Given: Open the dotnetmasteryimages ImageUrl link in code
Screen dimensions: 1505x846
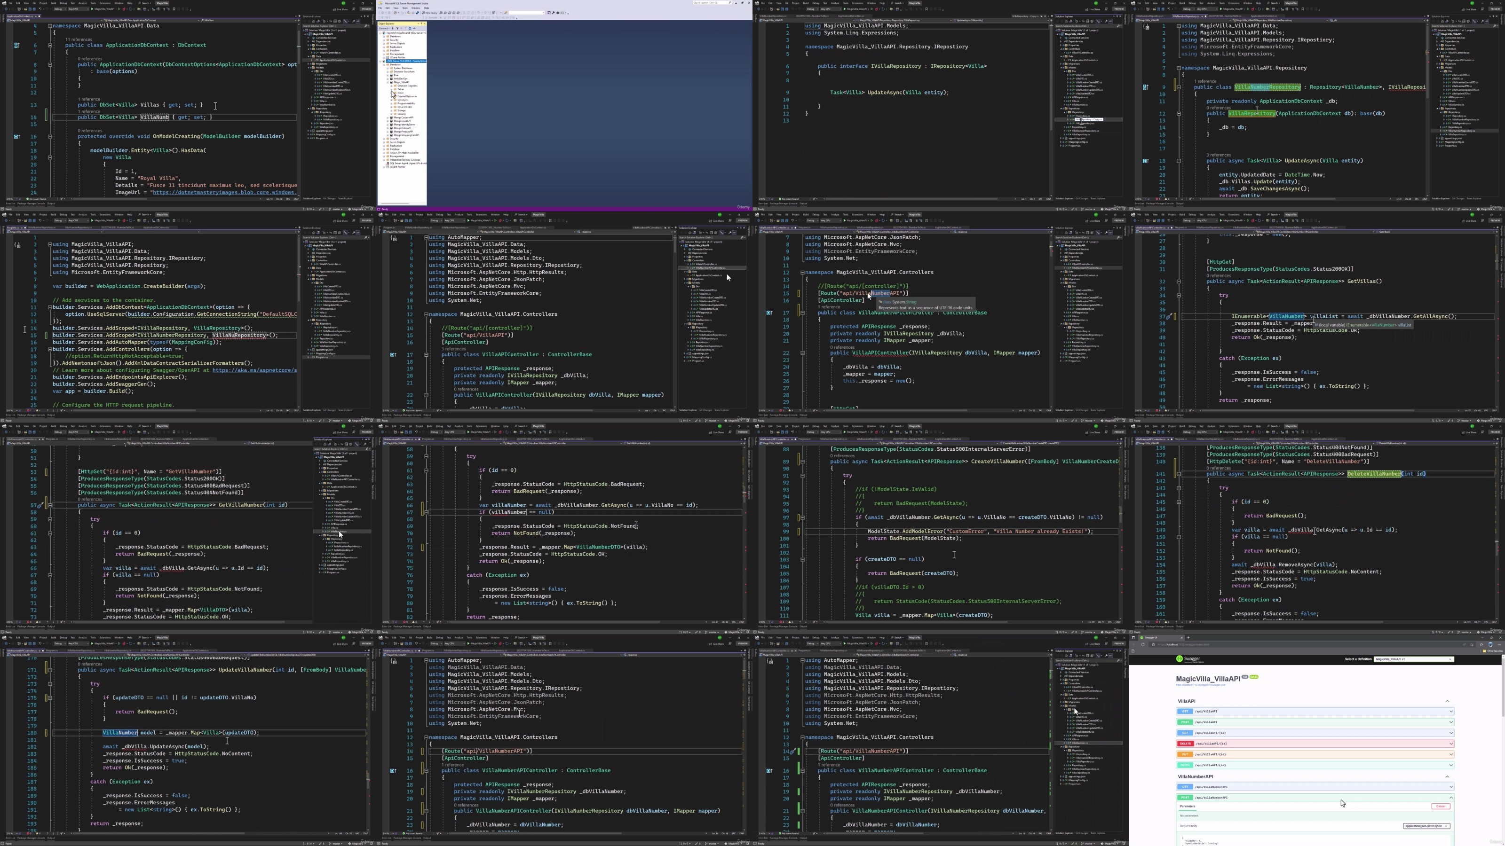Looking at the screenshot, I should (x=224, y=192).
